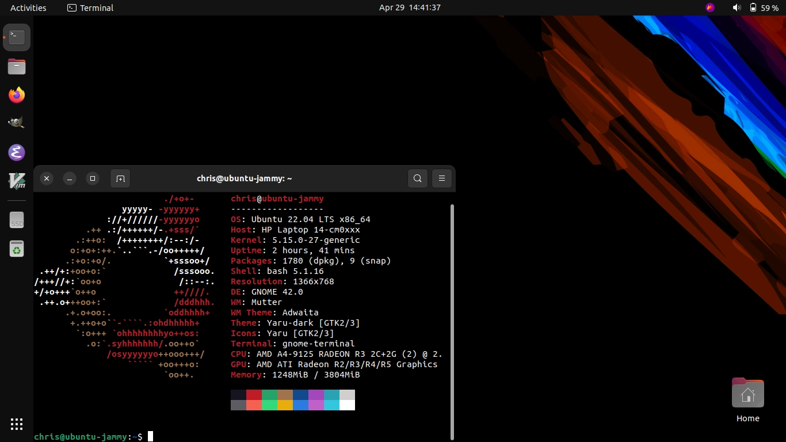Click the volume icon in top bar
Screen dimensions: 786x442
click(737, 7)
